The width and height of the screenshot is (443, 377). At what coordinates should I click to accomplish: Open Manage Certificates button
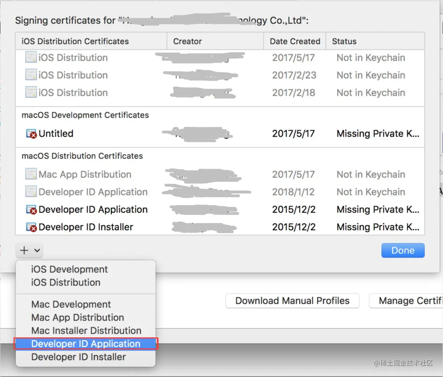point(406,301)
